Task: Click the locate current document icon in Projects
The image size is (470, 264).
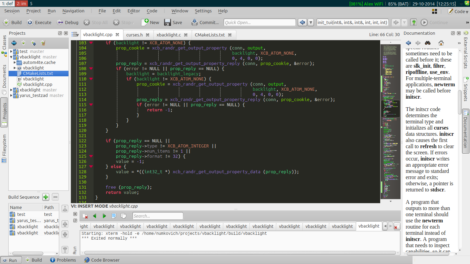Action: [14, 43]
